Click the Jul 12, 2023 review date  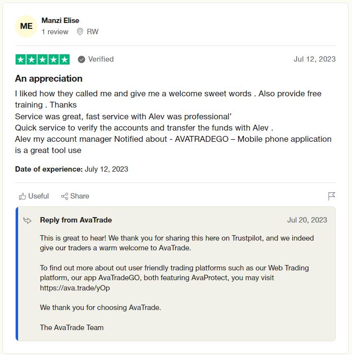(314, 59)
